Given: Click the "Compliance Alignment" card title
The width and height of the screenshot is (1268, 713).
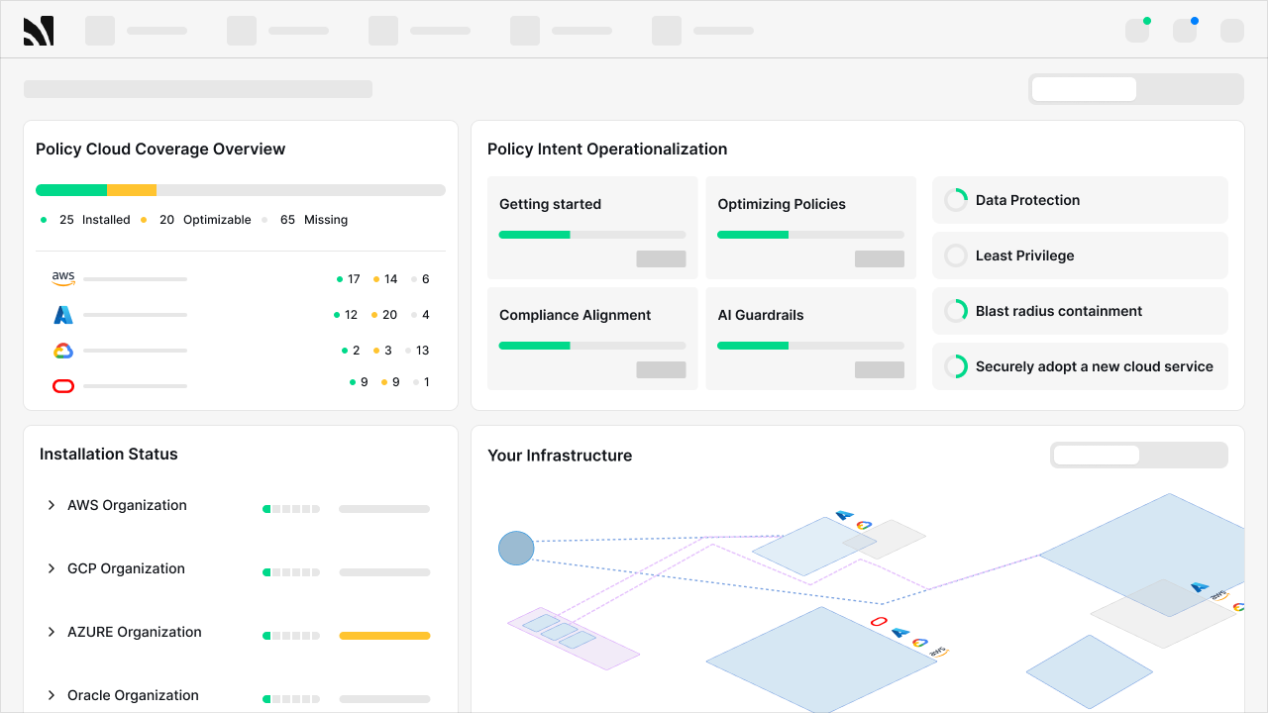Looking at the screenshot, I should coord(576,315).
